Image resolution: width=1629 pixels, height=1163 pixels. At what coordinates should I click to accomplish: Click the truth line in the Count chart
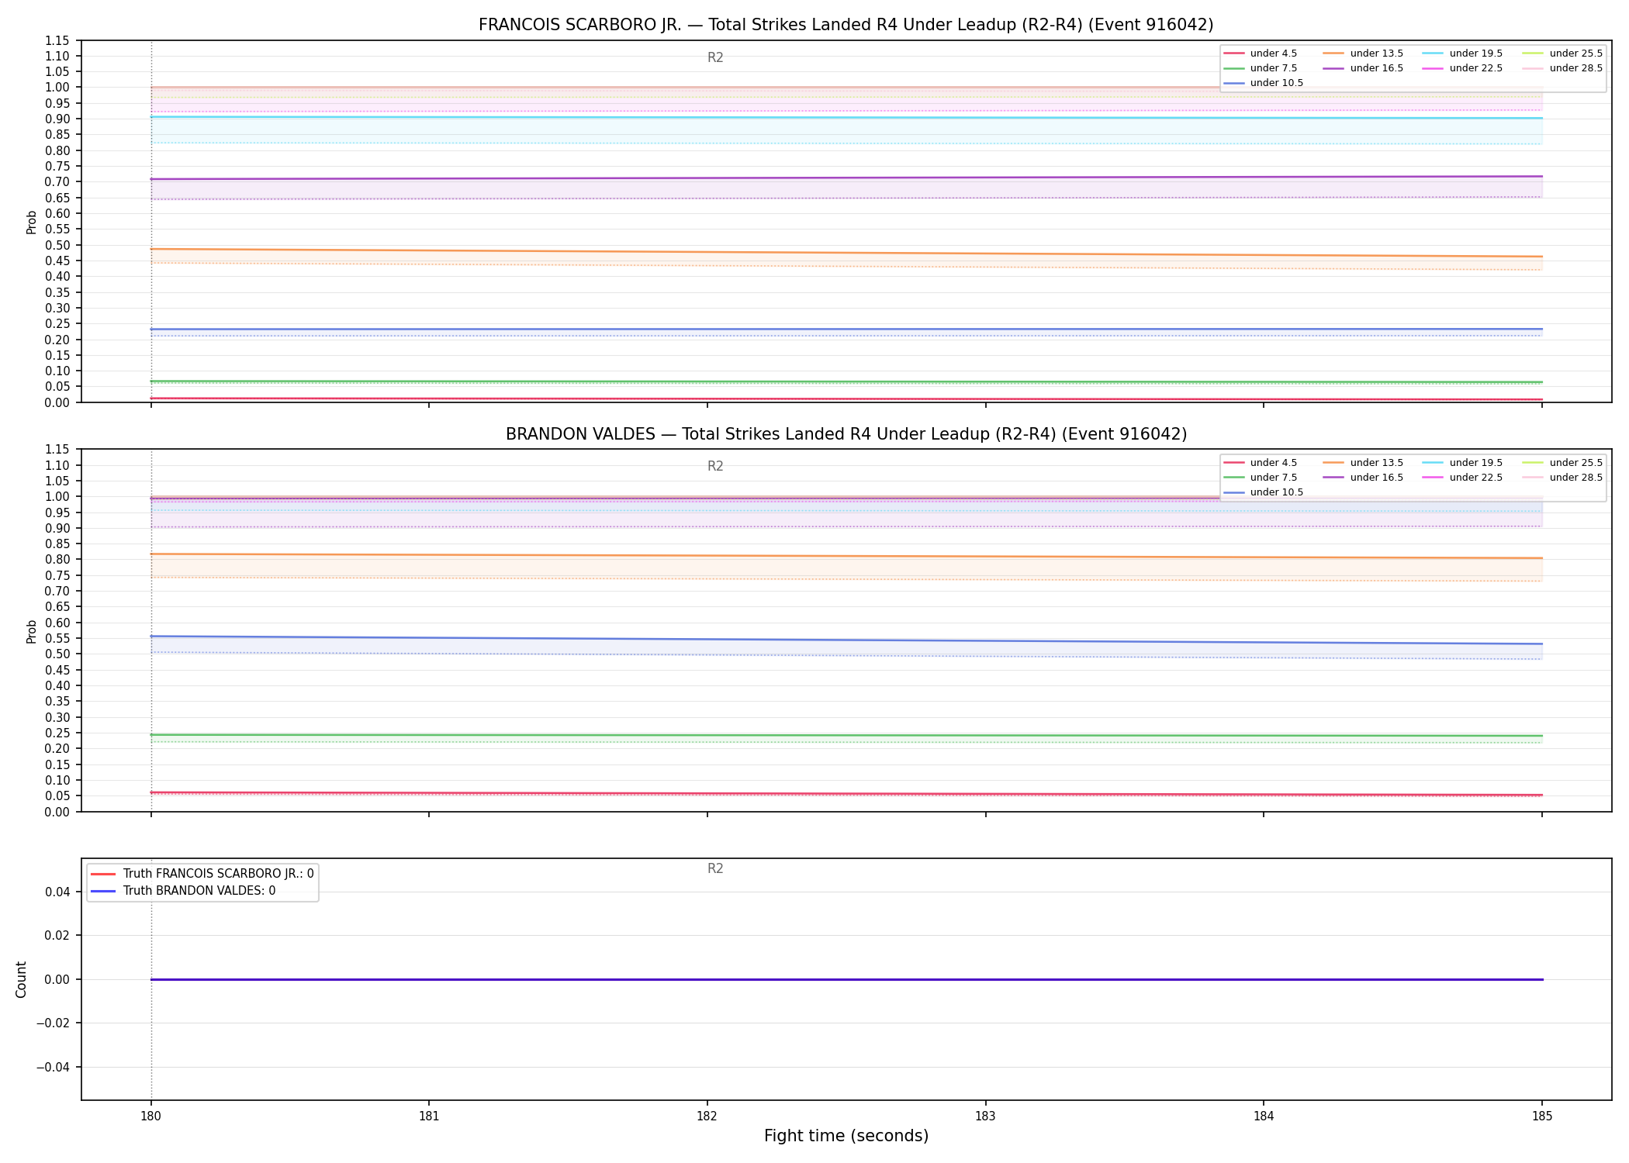pos(846,979)
